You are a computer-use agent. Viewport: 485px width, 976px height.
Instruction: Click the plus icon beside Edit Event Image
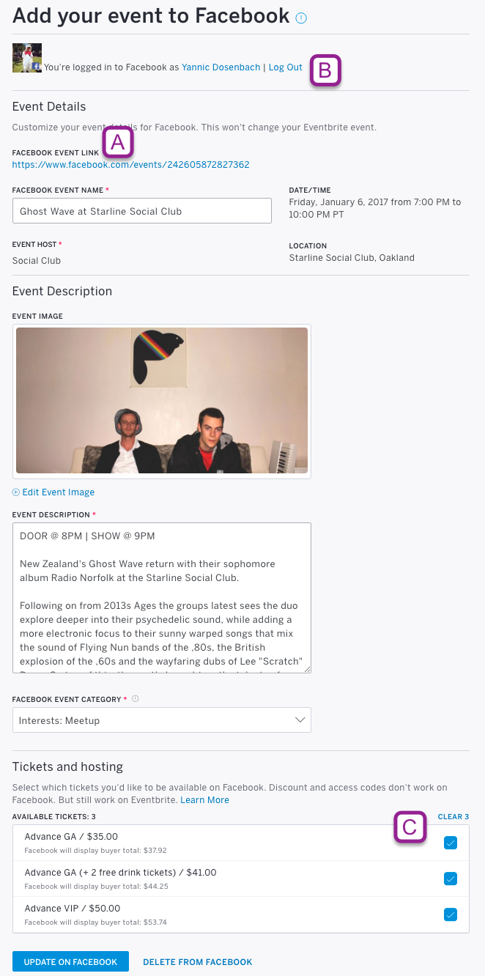click(16, 492)
